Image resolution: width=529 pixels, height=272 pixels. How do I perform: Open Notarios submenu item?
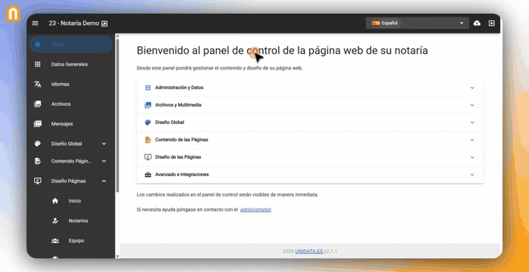coord(78,221)
